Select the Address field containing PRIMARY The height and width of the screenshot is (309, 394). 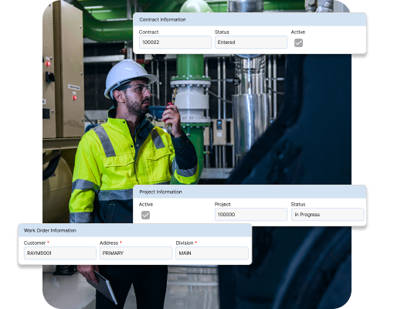coord(136,253)
